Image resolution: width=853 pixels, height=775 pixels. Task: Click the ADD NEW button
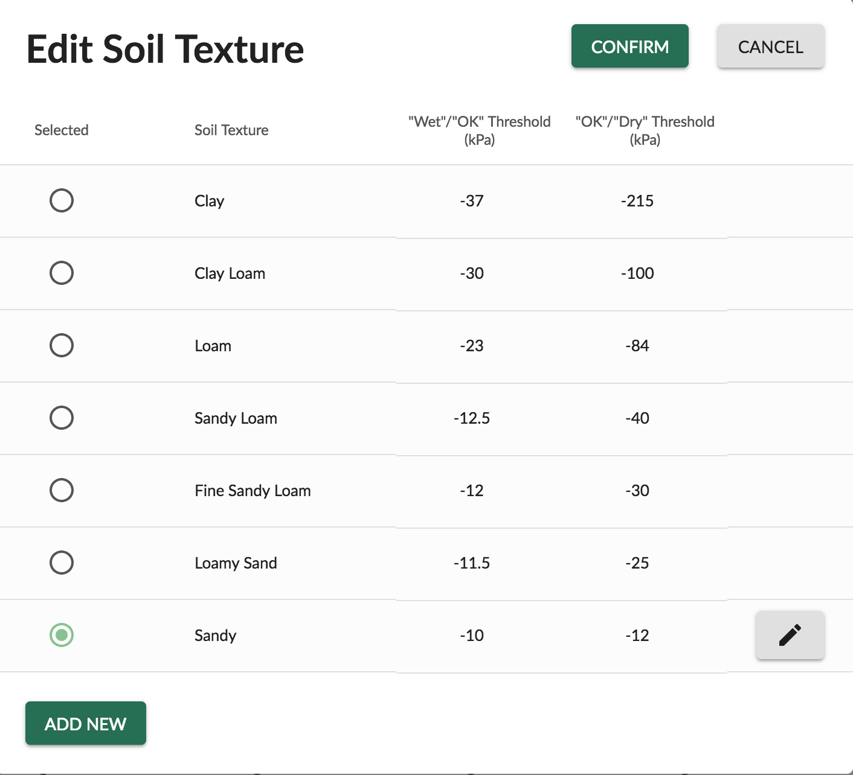click(x=86, y=723)
